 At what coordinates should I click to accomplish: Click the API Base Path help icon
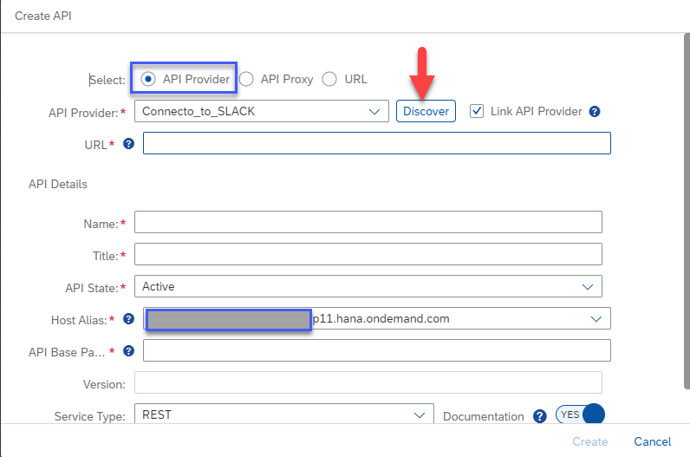point(128,351)
